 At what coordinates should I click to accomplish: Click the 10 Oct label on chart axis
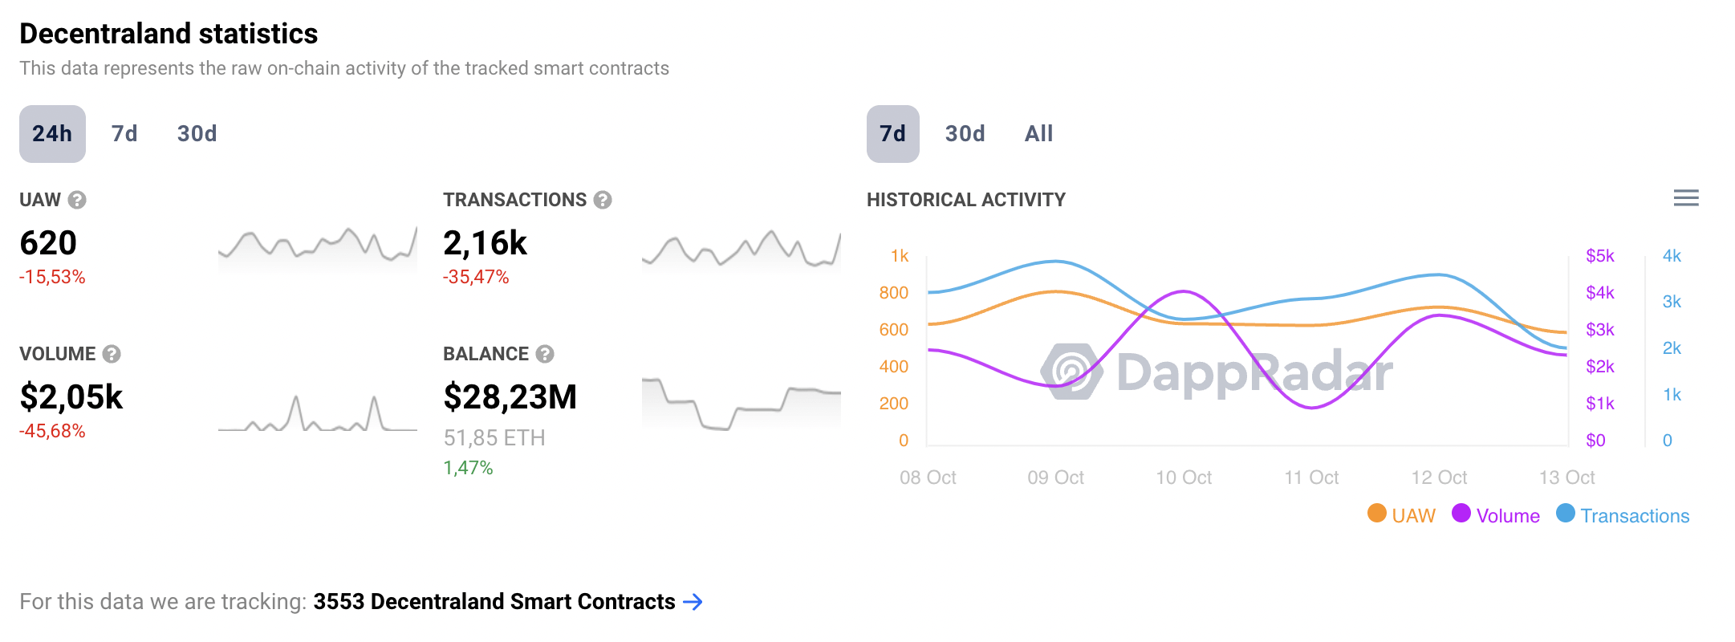coord(1184,477)
